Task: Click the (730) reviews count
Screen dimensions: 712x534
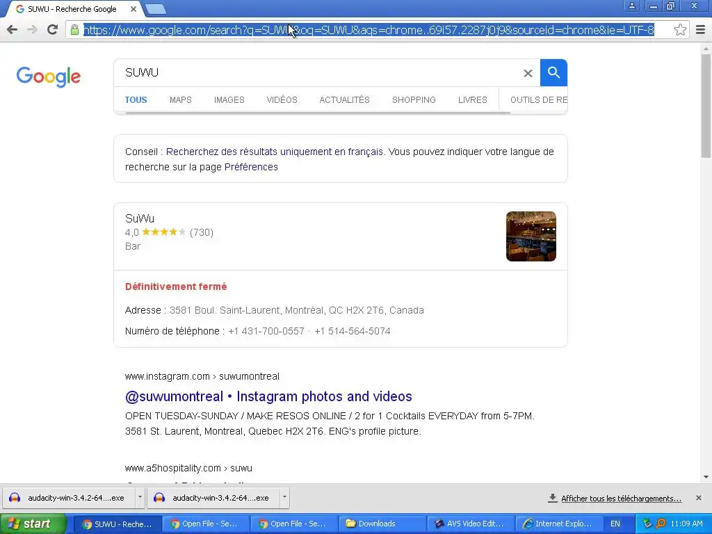Action: (x=202, y=232)
